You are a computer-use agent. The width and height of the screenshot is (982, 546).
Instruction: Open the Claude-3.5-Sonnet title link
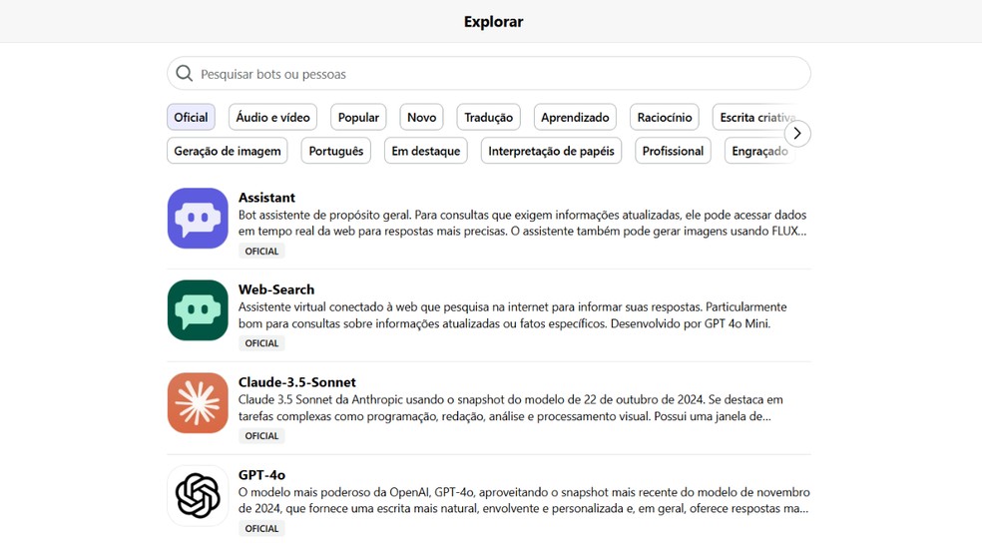pyautogui.click(x=296, y=382)
